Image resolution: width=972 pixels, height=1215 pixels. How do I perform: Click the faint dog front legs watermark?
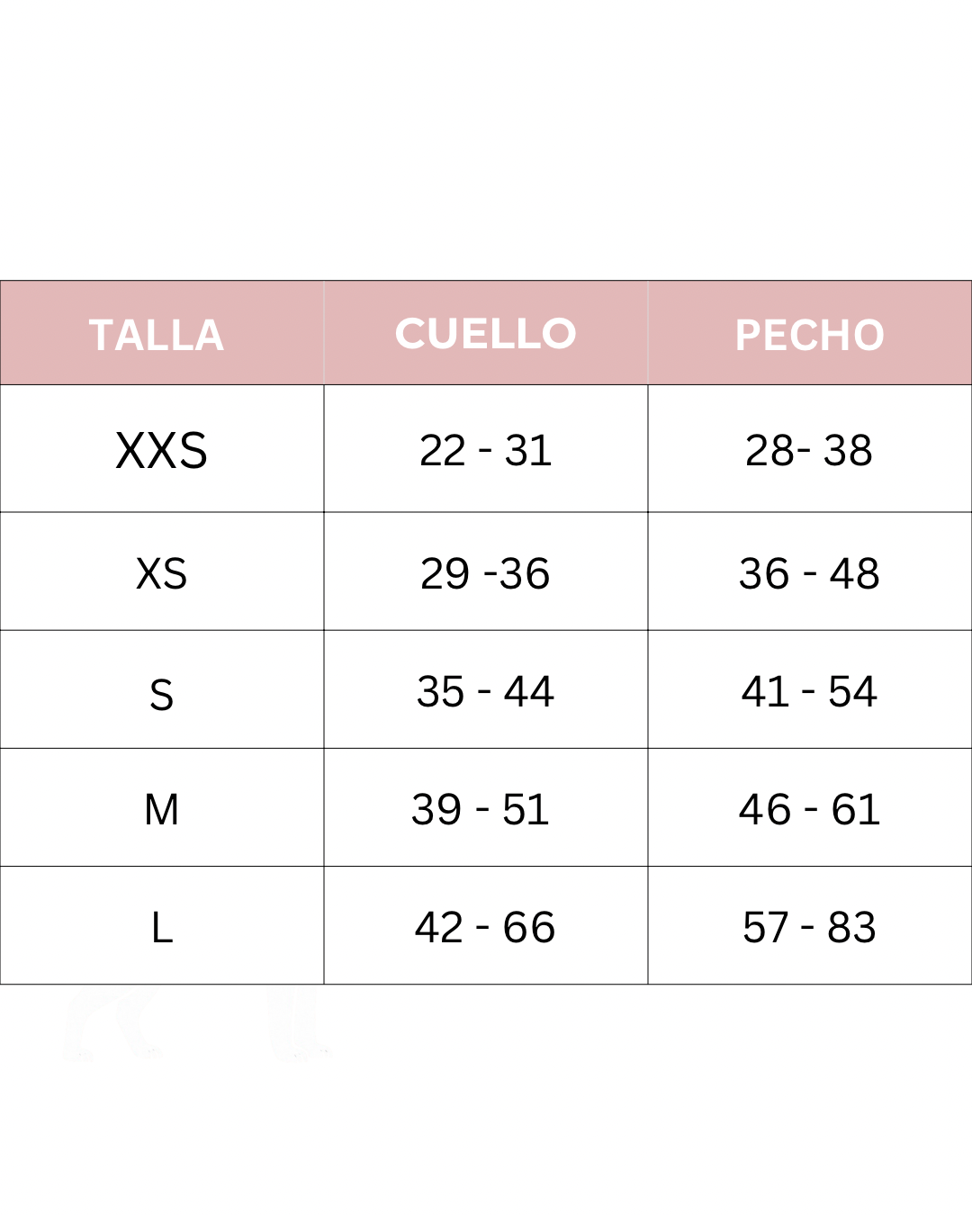(x=297, y=1024)
